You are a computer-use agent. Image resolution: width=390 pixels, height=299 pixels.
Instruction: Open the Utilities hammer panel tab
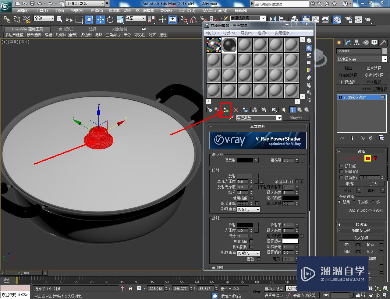pos(383,43)
